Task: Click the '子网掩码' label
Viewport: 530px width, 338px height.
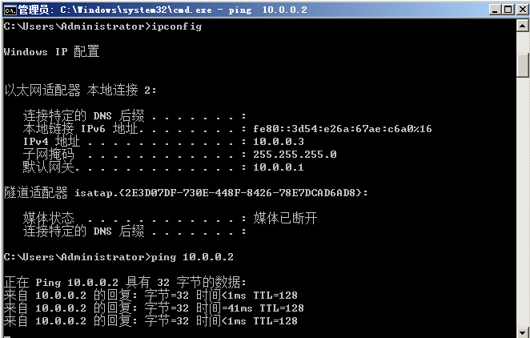Action: click(x=48, y=154)
